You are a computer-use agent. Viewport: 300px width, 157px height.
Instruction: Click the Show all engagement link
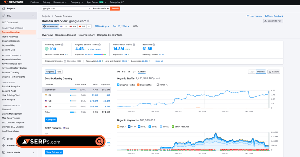(x=159, y=61)
